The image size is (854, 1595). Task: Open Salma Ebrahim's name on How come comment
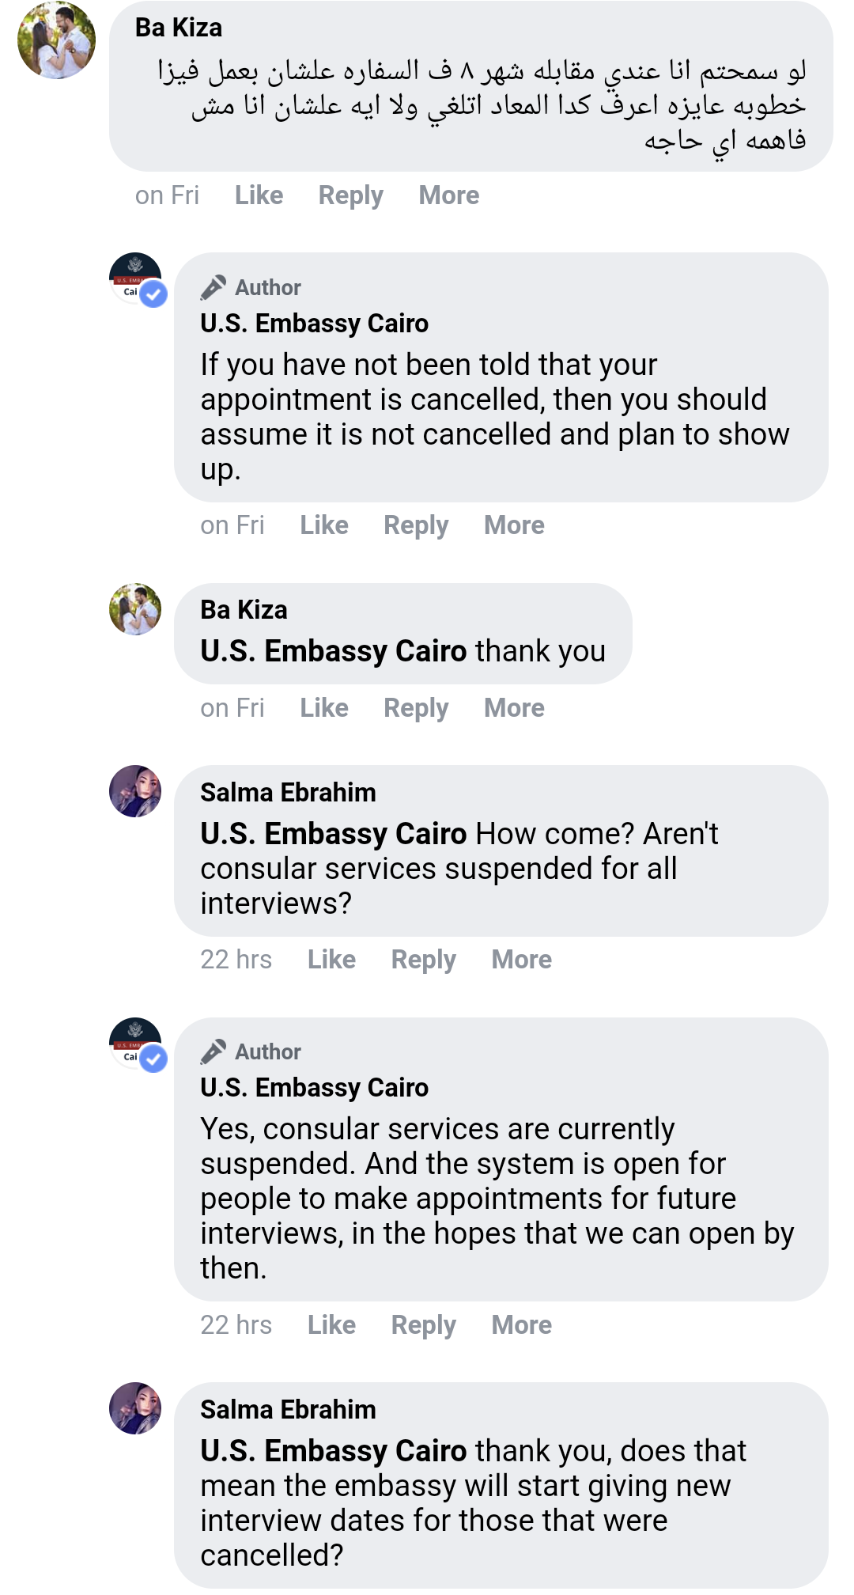click(x=288, y=792)
